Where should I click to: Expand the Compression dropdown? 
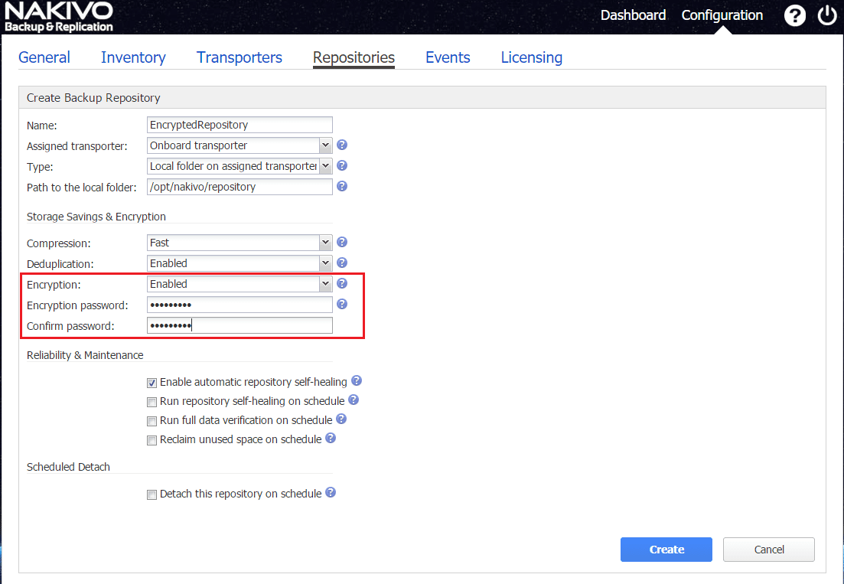[x=240, y=243]
